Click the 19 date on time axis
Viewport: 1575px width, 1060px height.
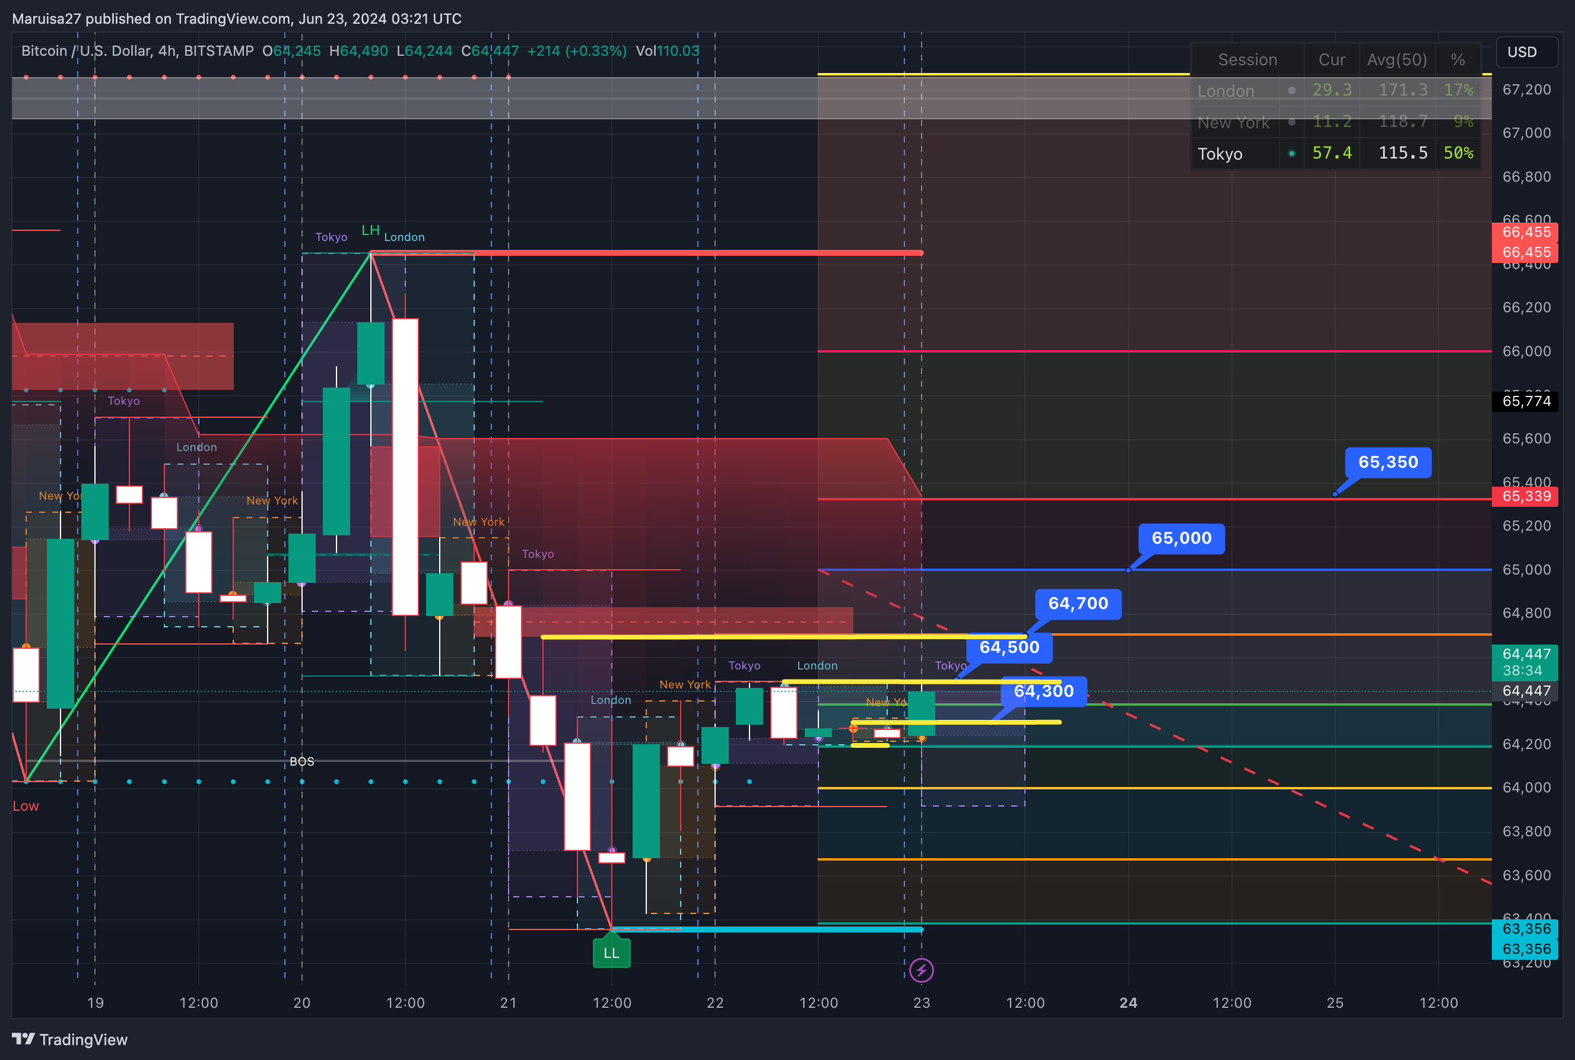[x=96, y=1002]
